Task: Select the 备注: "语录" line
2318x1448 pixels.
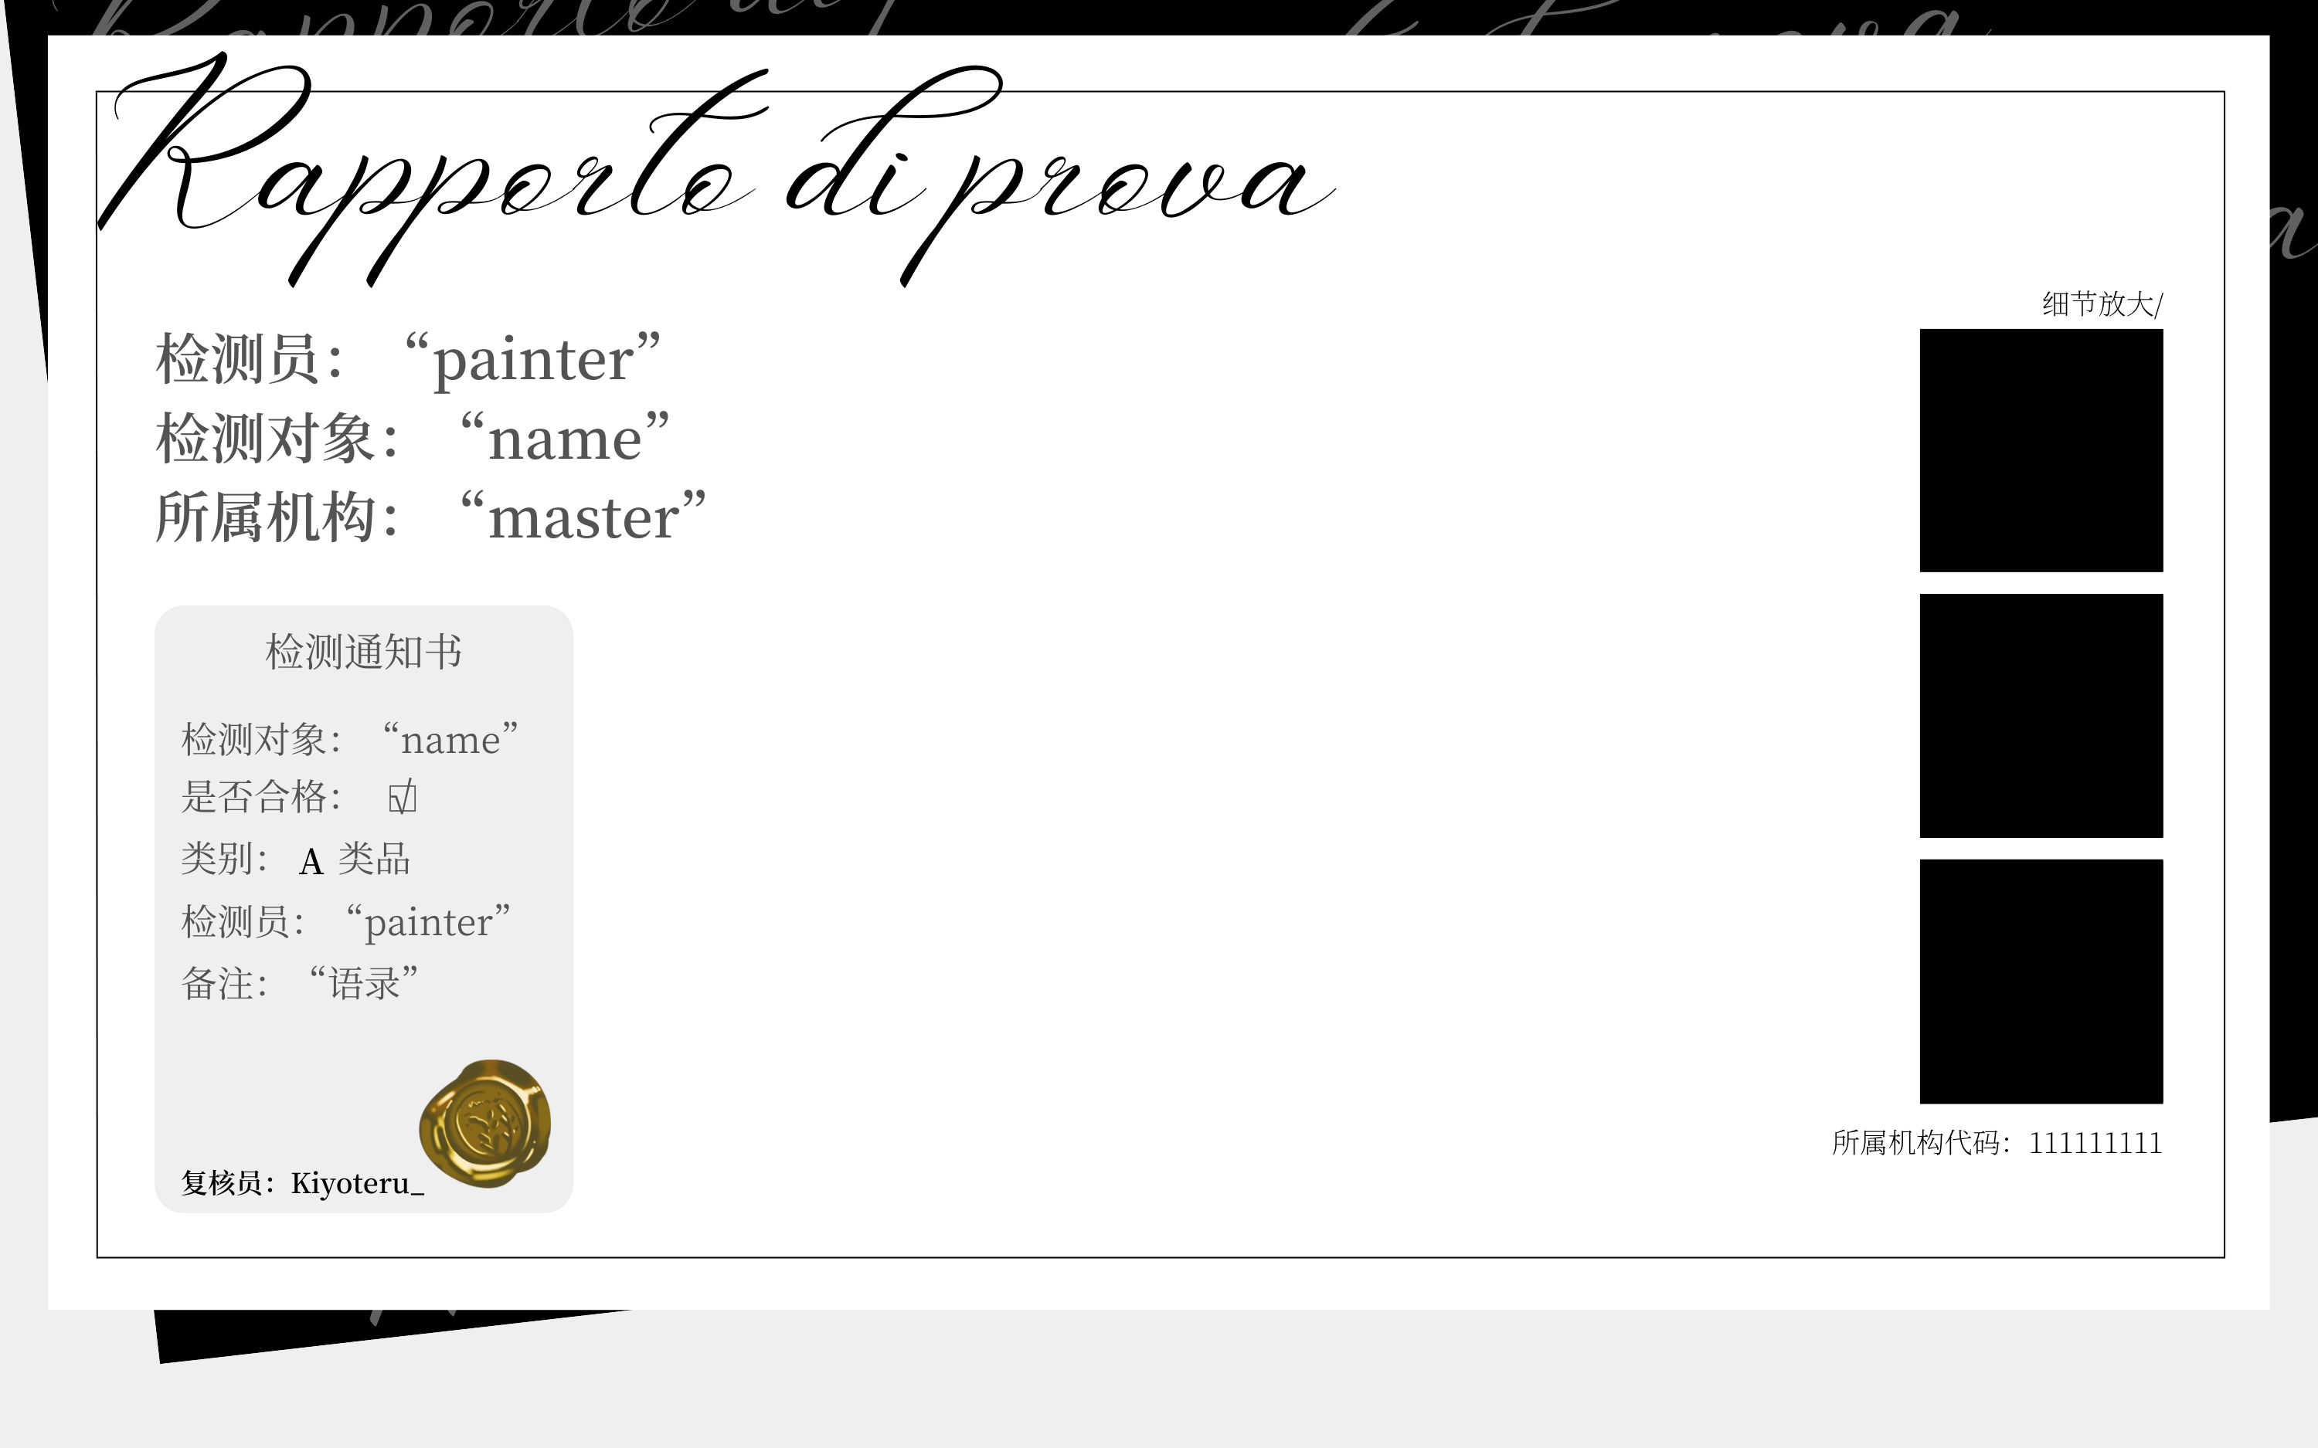Action: pos(301,984)
